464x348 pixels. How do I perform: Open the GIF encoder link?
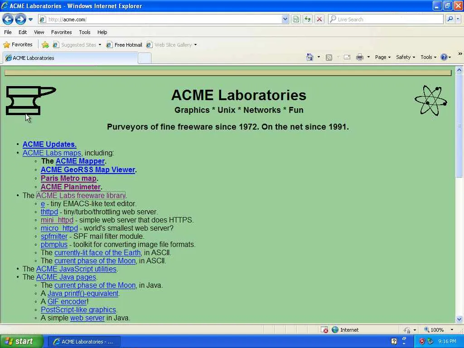click(67, 301)
